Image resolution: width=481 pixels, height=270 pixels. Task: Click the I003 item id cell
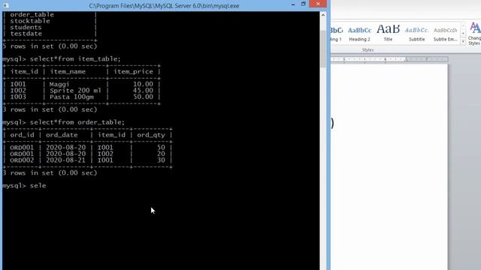[x=18, y=97]
